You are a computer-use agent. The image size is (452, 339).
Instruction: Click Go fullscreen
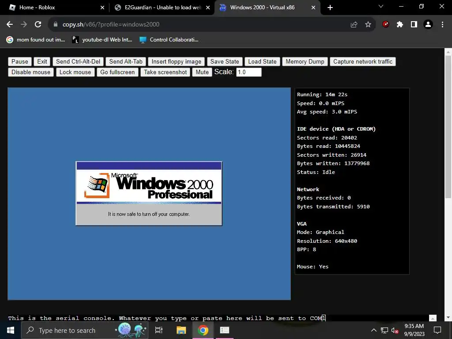(117, 72)
